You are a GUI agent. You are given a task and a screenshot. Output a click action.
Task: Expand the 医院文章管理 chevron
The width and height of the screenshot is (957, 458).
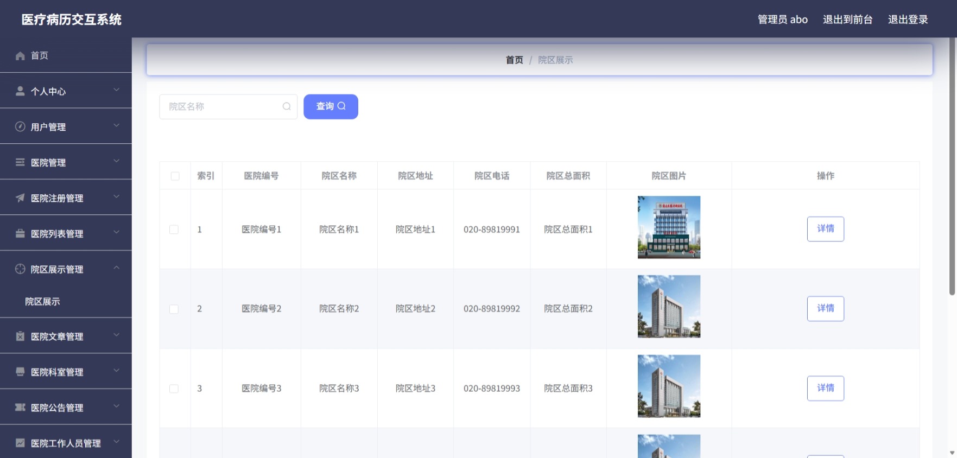click(116, 335)
